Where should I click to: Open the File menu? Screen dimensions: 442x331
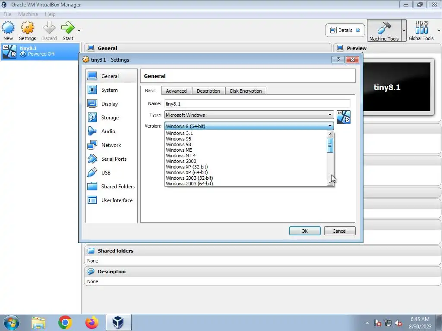[x=7, y=14]
